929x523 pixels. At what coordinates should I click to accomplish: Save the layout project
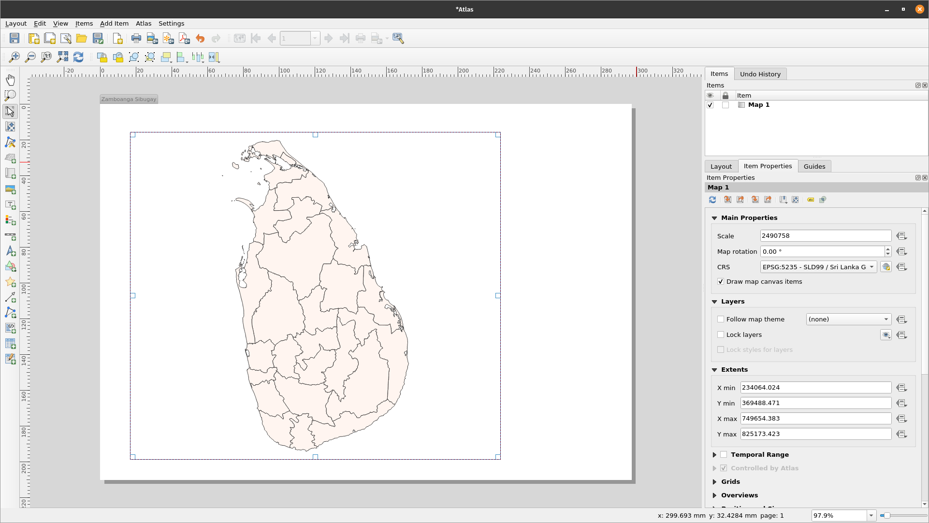(15, 39)
